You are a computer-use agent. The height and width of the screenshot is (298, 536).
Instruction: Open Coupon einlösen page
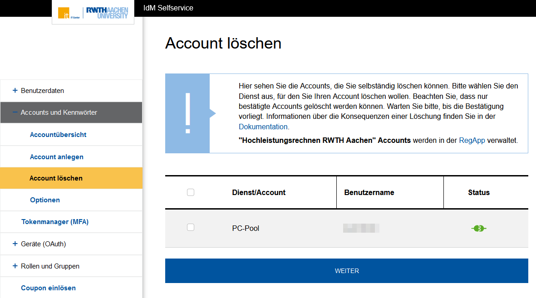(48, 288)
